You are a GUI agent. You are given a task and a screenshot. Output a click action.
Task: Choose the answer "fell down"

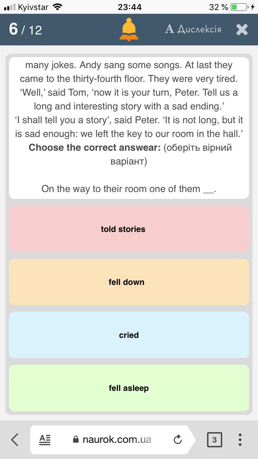(129, 282)
